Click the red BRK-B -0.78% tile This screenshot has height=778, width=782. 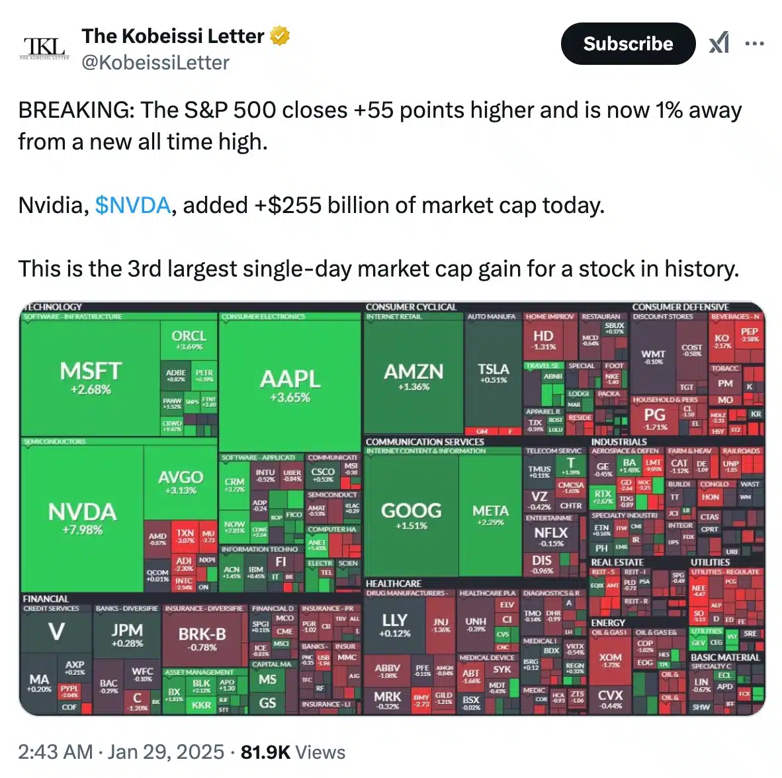pyautogui.click(x=202, y=638)
